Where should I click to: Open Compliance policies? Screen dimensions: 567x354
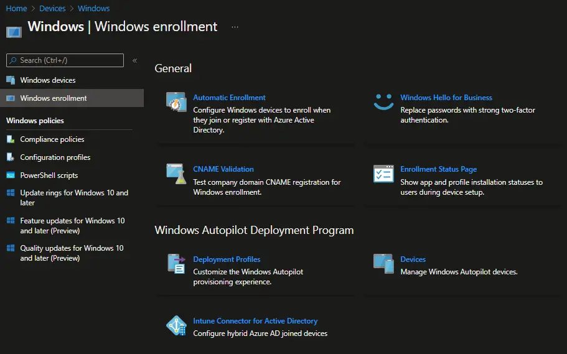[x=52, y=139]
